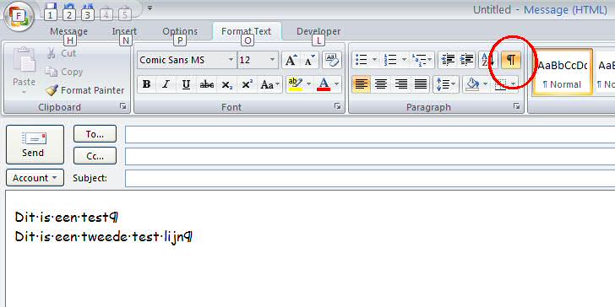Click the shading paint bucket icon
Viewport: 615px width, 307px height.
tap(472, 84)
